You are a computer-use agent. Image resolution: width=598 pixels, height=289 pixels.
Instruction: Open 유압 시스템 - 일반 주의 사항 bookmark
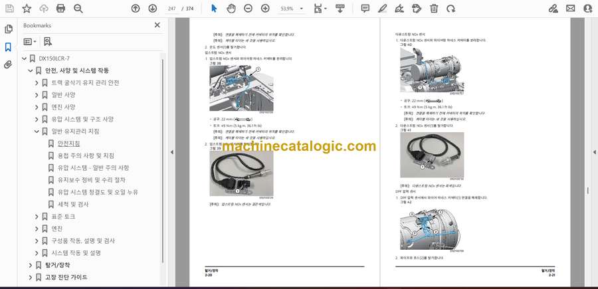click(94, 168)
